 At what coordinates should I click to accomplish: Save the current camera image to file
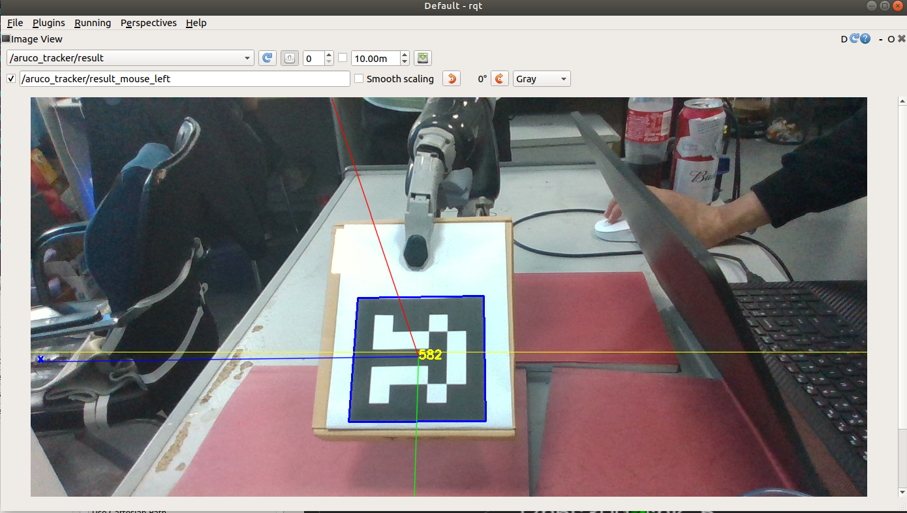tap(422, 57)
